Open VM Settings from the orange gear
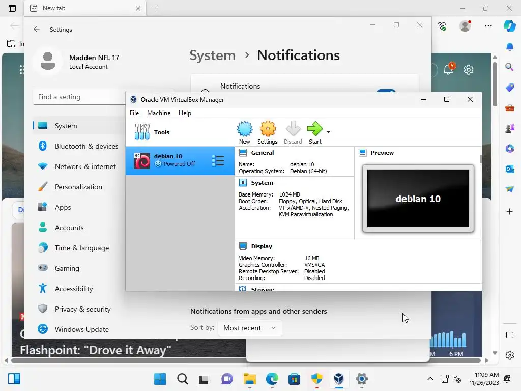Viewport: 521px width, 391px height. 268,133
